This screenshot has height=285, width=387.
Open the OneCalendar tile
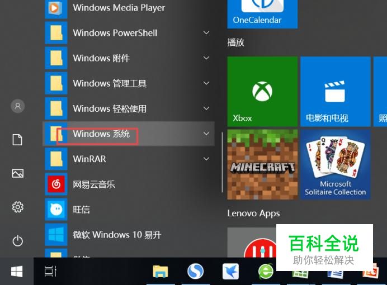coord(262,14)
